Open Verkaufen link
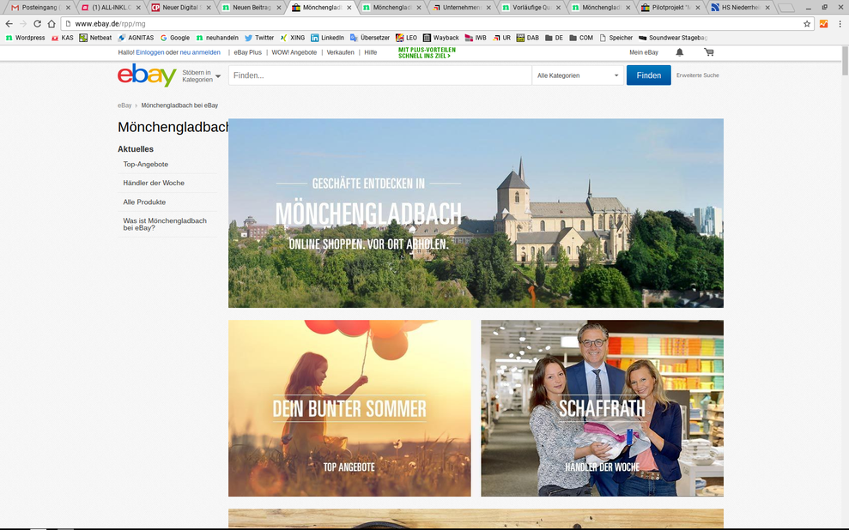Image resolution: width=849 pixels, height=530 pixels. (x=340, y=52)
